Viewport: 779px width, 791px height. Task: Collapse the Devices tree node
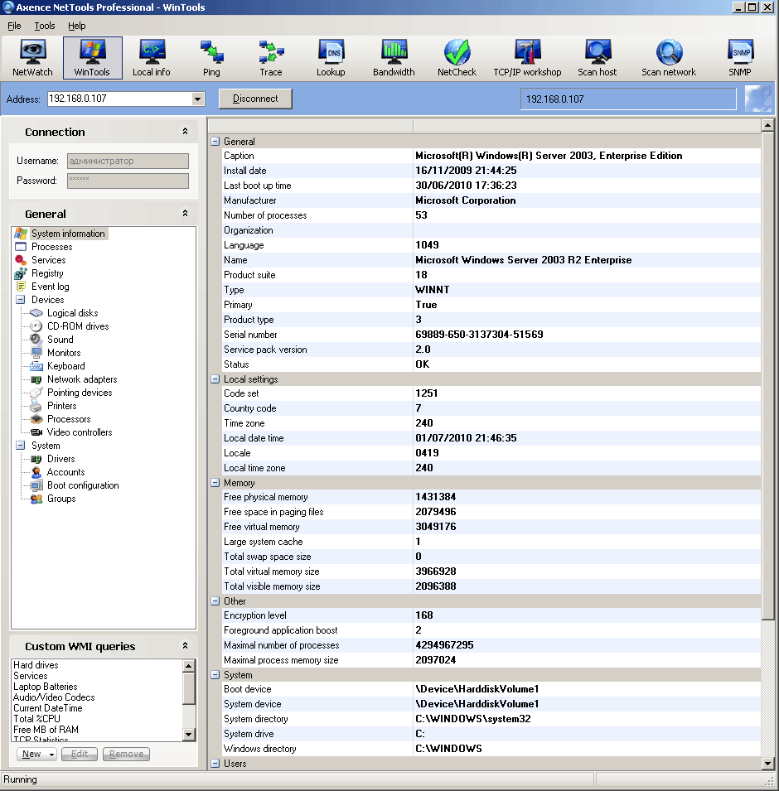tap(20, 300)
